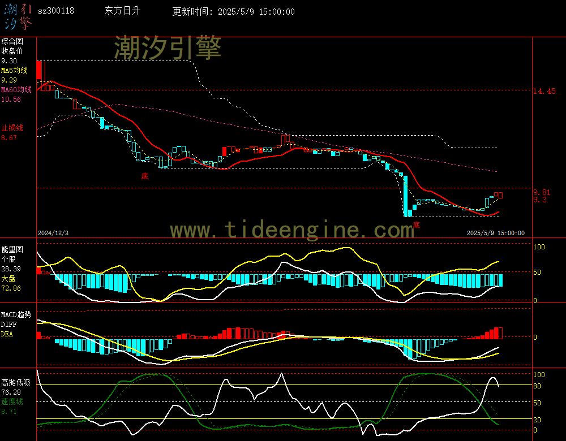Click the 80 axis label in 高抛低吸 panel
The width and height of the screenshot is (566, 441).
point(537,386)
